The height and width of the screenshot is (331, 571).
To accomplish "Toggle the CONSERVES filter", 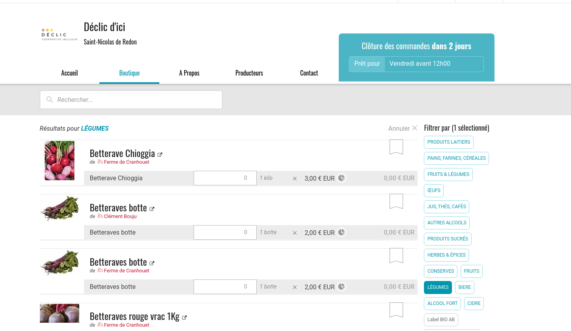I will 440,271.
